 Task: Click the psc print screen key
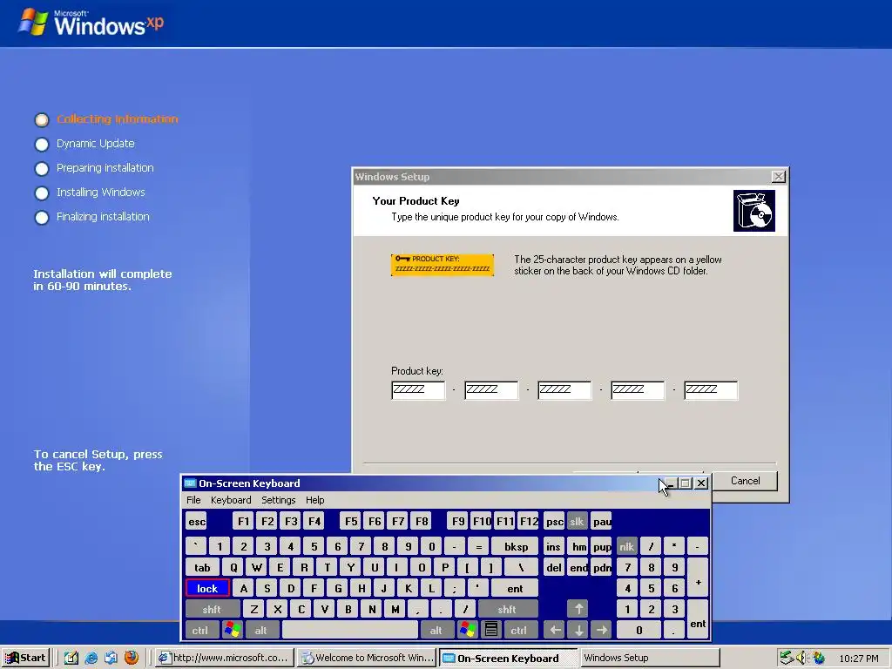click(554, 522)
